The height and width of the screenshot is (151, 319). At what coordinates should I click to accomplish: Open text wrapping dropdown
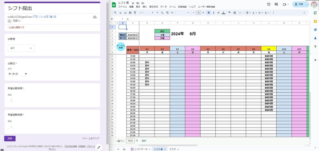click(x=260, y=13)
